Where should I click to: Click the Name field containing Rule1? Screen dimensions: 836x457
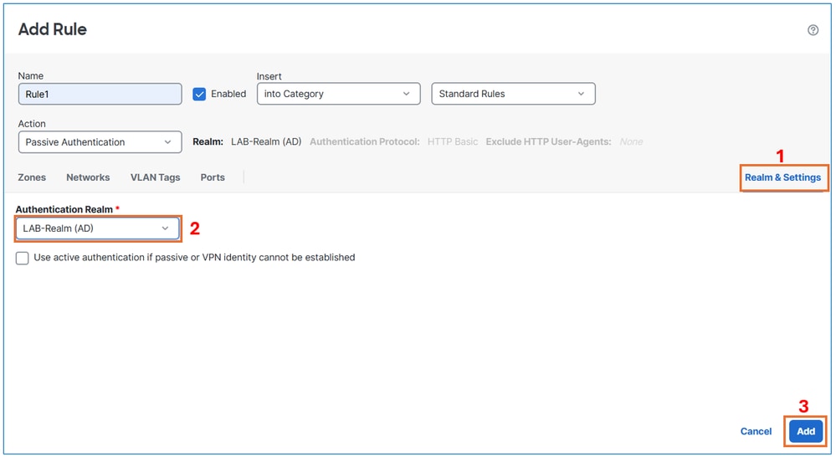tap(100, 94)
